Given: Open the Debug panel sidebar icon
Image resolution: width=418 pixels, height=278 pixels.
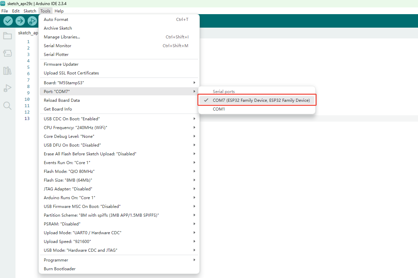Looking at the screenshot, I should 7,88.
